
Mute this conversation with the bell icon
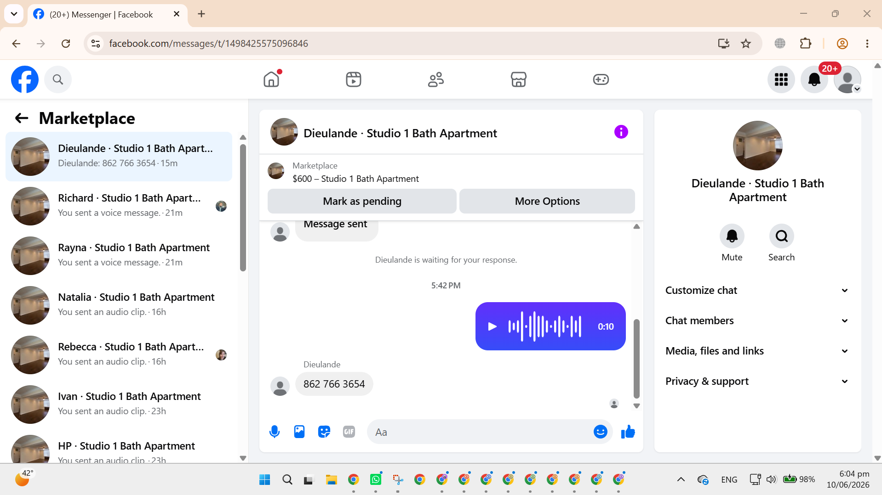732,236
